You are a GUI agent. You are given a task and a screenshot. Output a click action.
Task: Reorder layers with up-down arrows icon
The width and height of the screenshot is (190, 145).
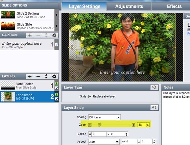coord(46,76)
